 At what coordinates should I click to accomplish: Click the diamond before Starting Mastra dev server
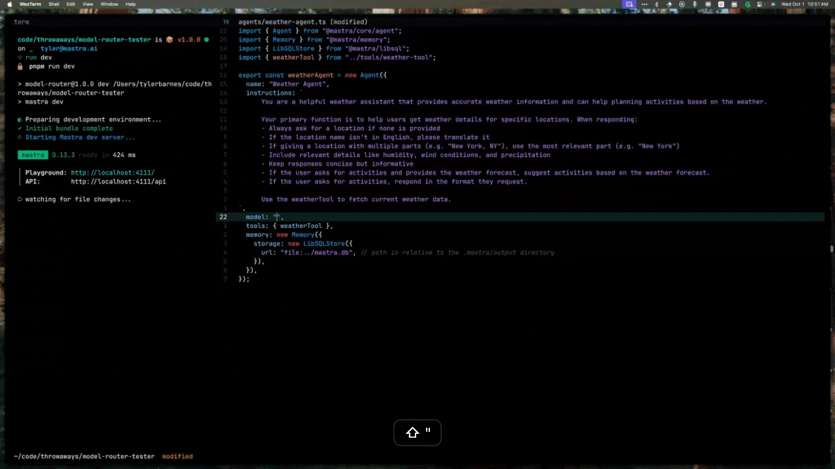(19, 137)
